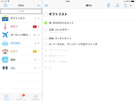Add a new item with the toolbar plus

coord(131,6)
